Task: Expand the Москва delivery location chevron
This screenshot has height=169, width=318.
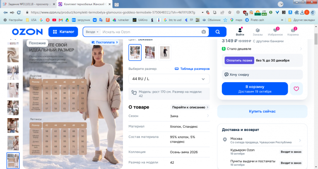Action: [300, 140]
